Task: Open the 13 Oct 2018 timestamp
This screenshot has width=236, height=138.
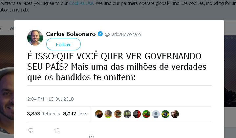Action: (x=51, y=99)
